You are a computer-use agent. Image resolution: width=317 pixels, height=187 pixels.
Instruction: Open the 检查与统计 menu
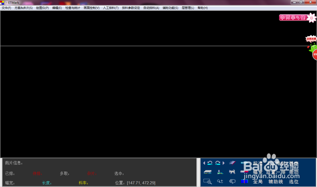tap(73, 8)
